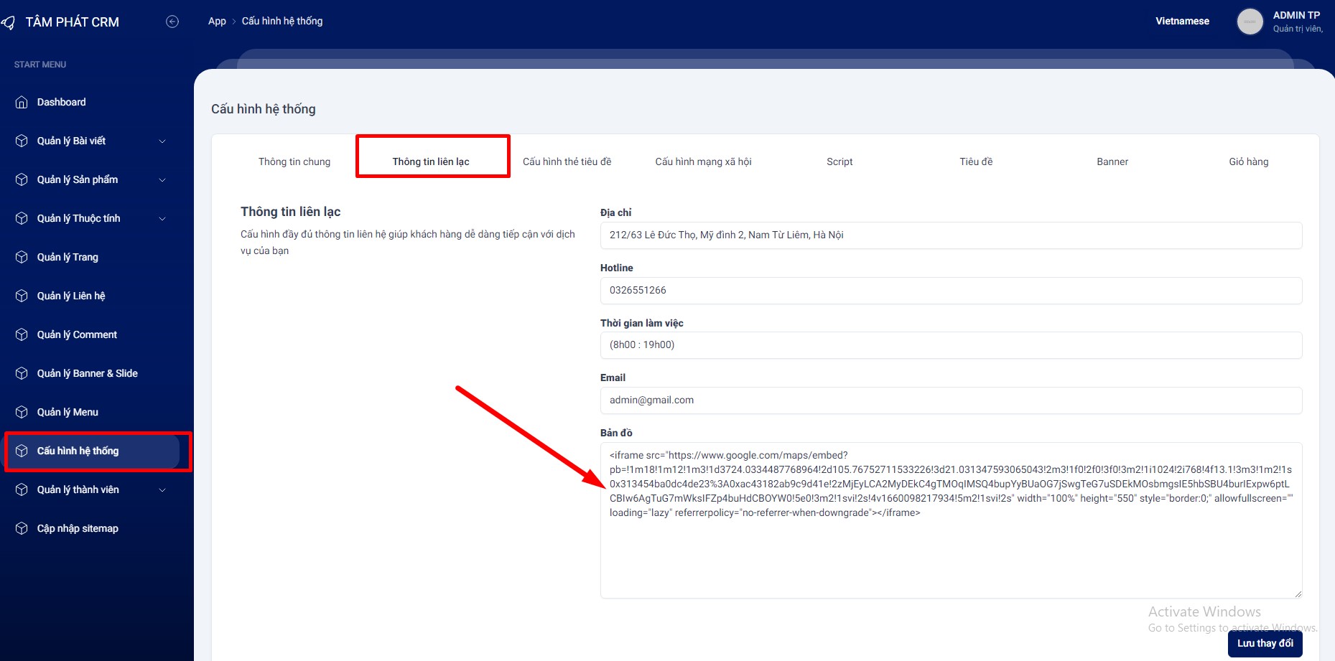Click the Tâm Phát CRM logo icon

tap(9, 22)
